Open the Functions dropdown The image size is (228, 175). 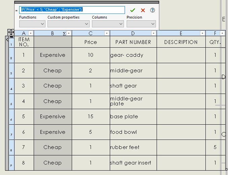coord(32,24)
